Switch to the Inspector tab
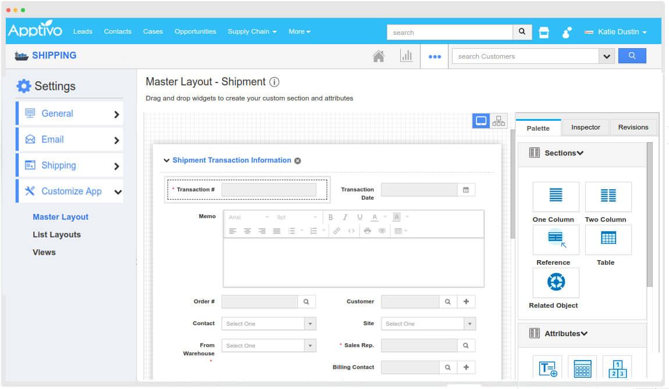This screenshot has width=669, height=389. tap(585, 127)
